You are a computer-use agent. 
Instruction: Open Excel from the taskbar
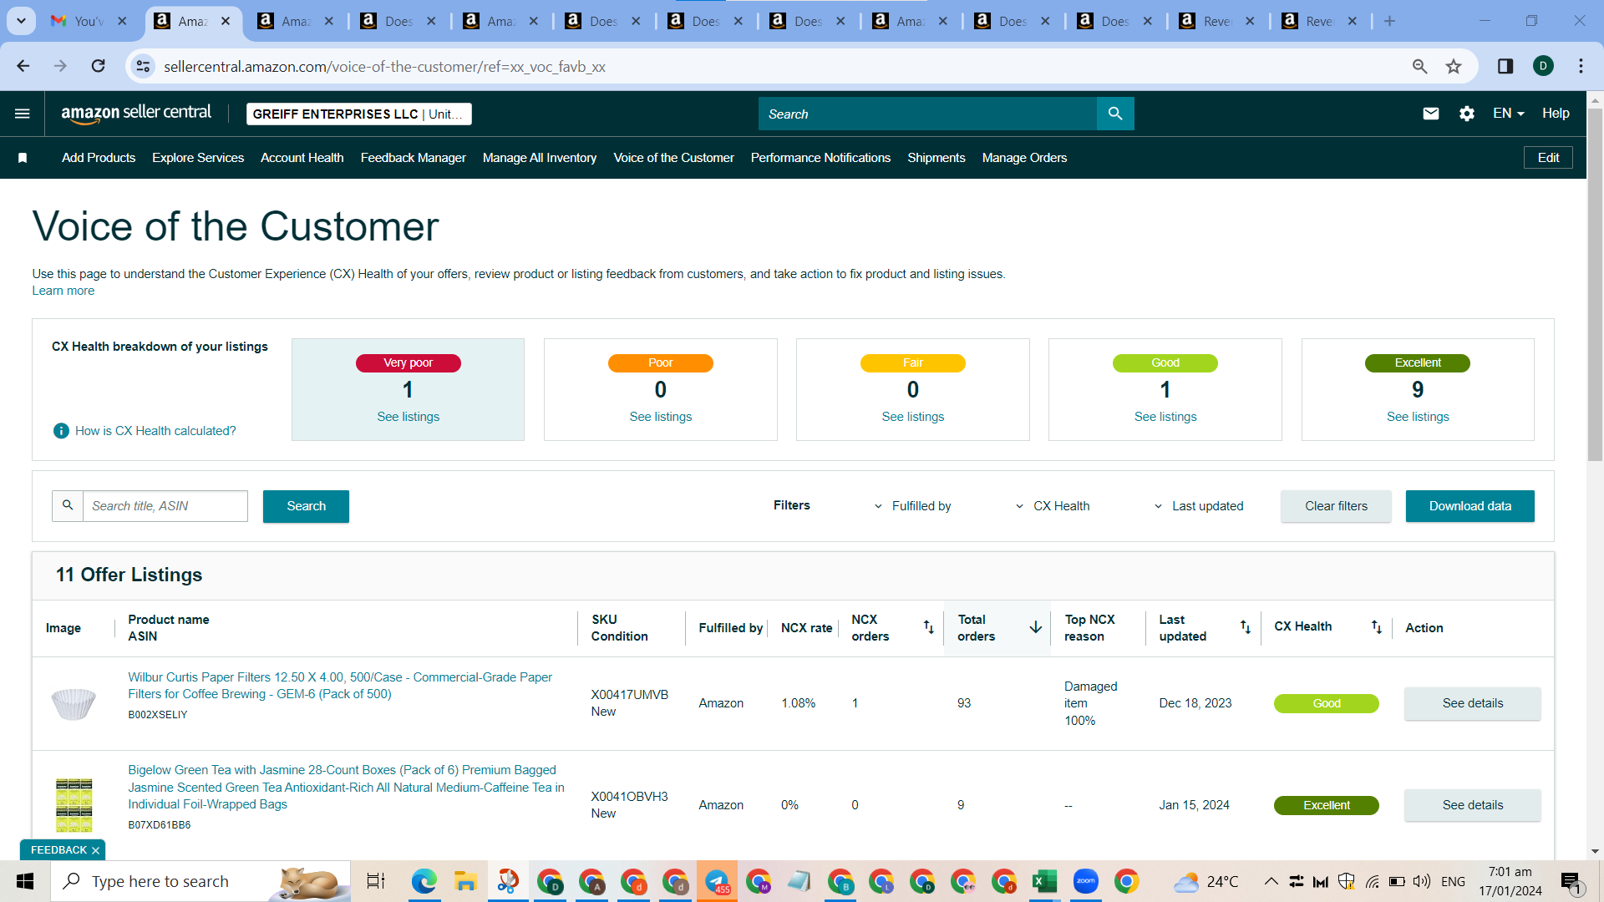tap(1044, 881)
